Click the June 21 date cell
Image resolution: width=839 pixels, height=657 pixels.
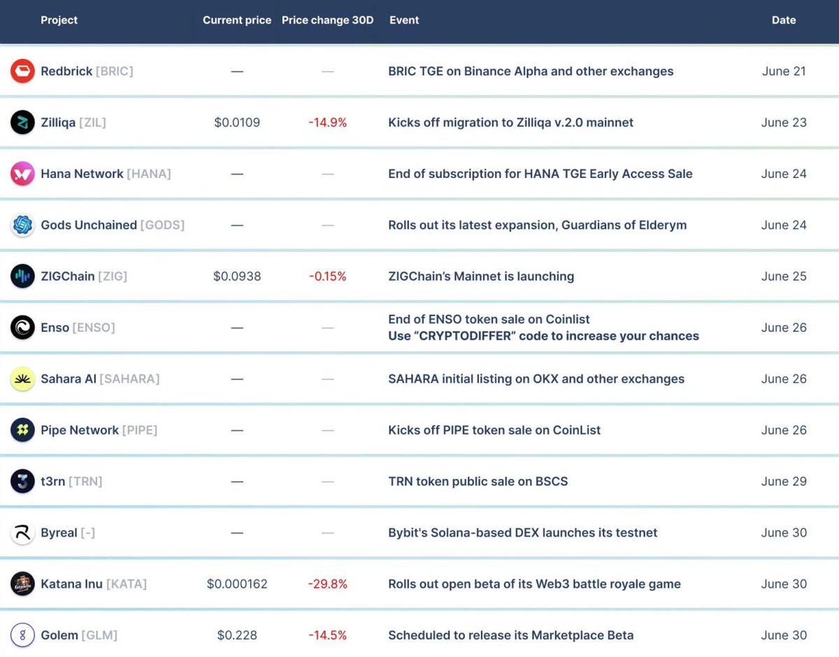click(x=784, y=71)
